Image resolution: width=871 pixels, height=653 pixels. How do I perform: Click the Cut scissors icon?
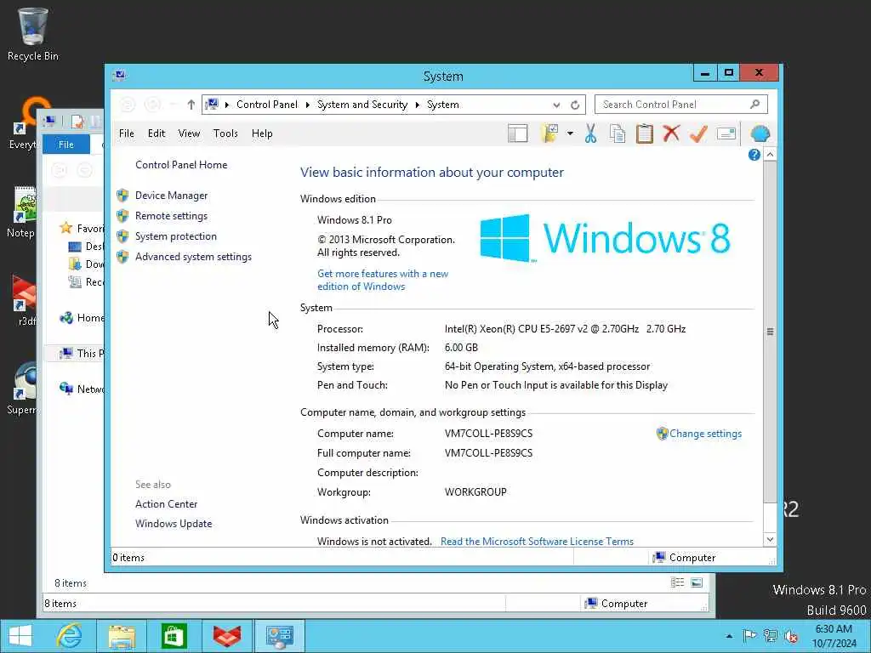590,133
